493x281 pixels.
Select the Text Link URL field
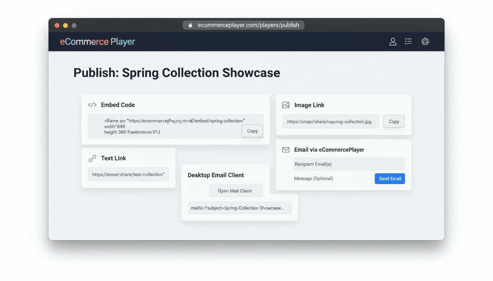pyautogui.click(x=128, y=175)
